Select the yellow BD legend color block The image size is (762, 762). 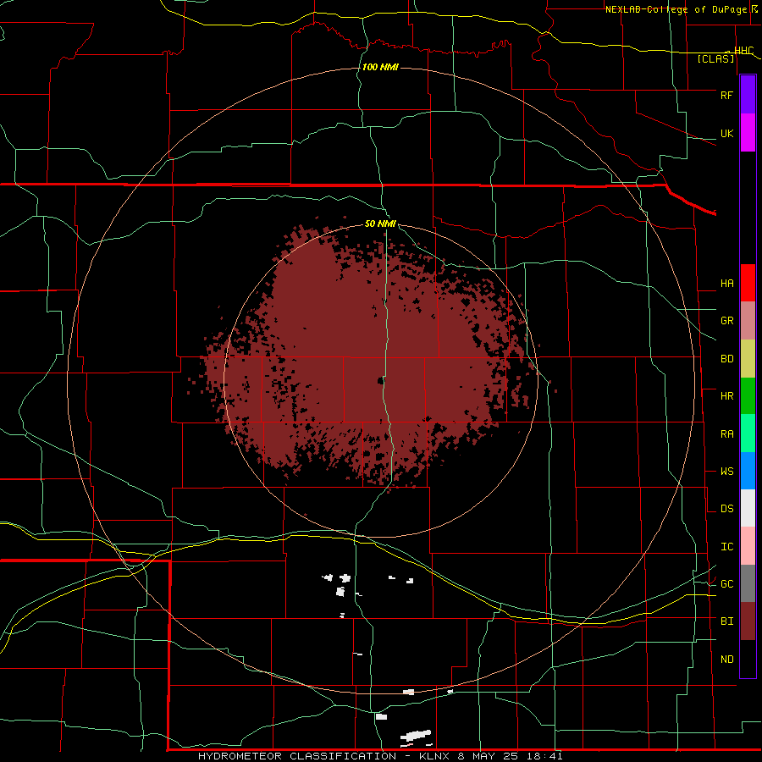(748, 359)
